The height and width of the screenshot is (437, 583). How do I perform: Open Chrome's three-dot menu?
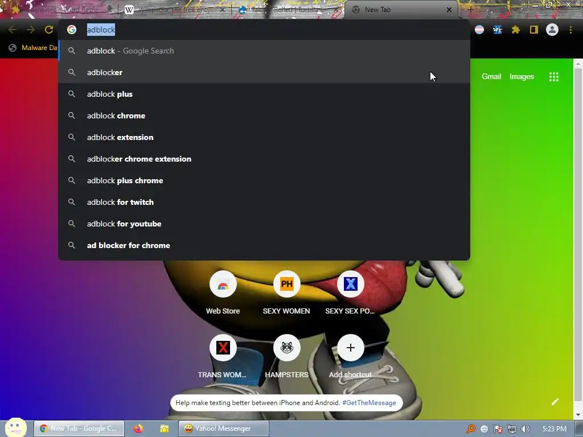(x=570, y=30)
